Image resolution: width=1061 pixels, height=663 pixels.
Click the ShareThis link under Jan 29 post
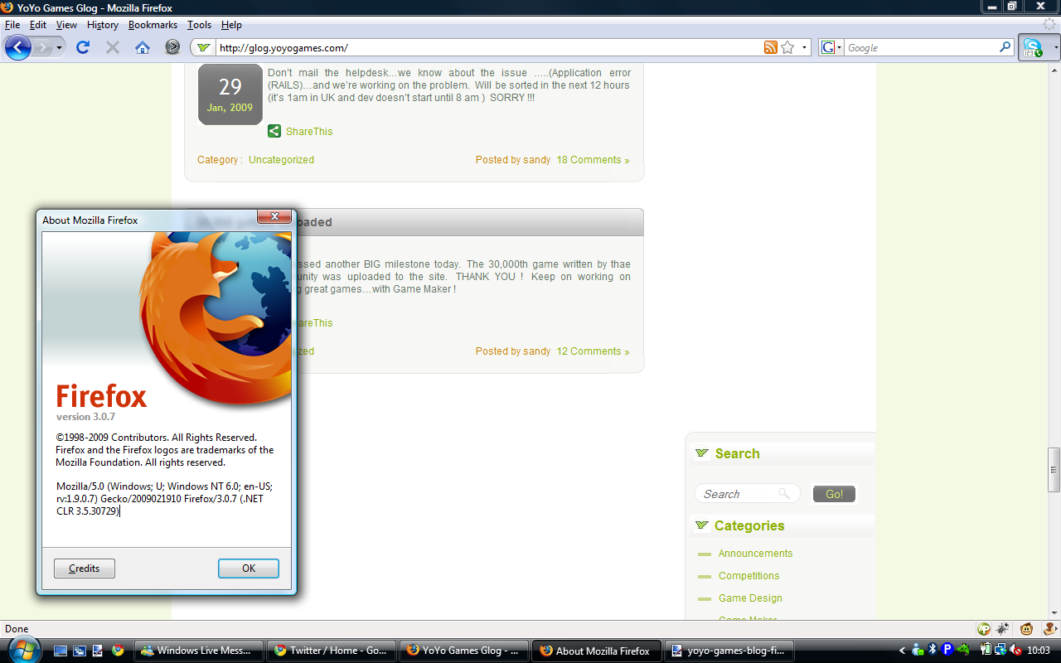click(309, 132)
